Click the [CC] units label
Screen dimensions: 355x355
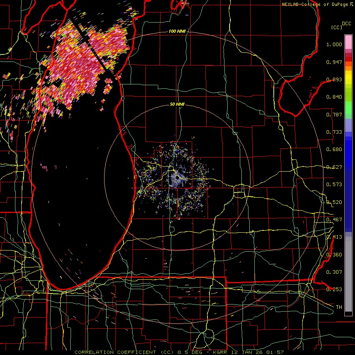tap(337, 27)
